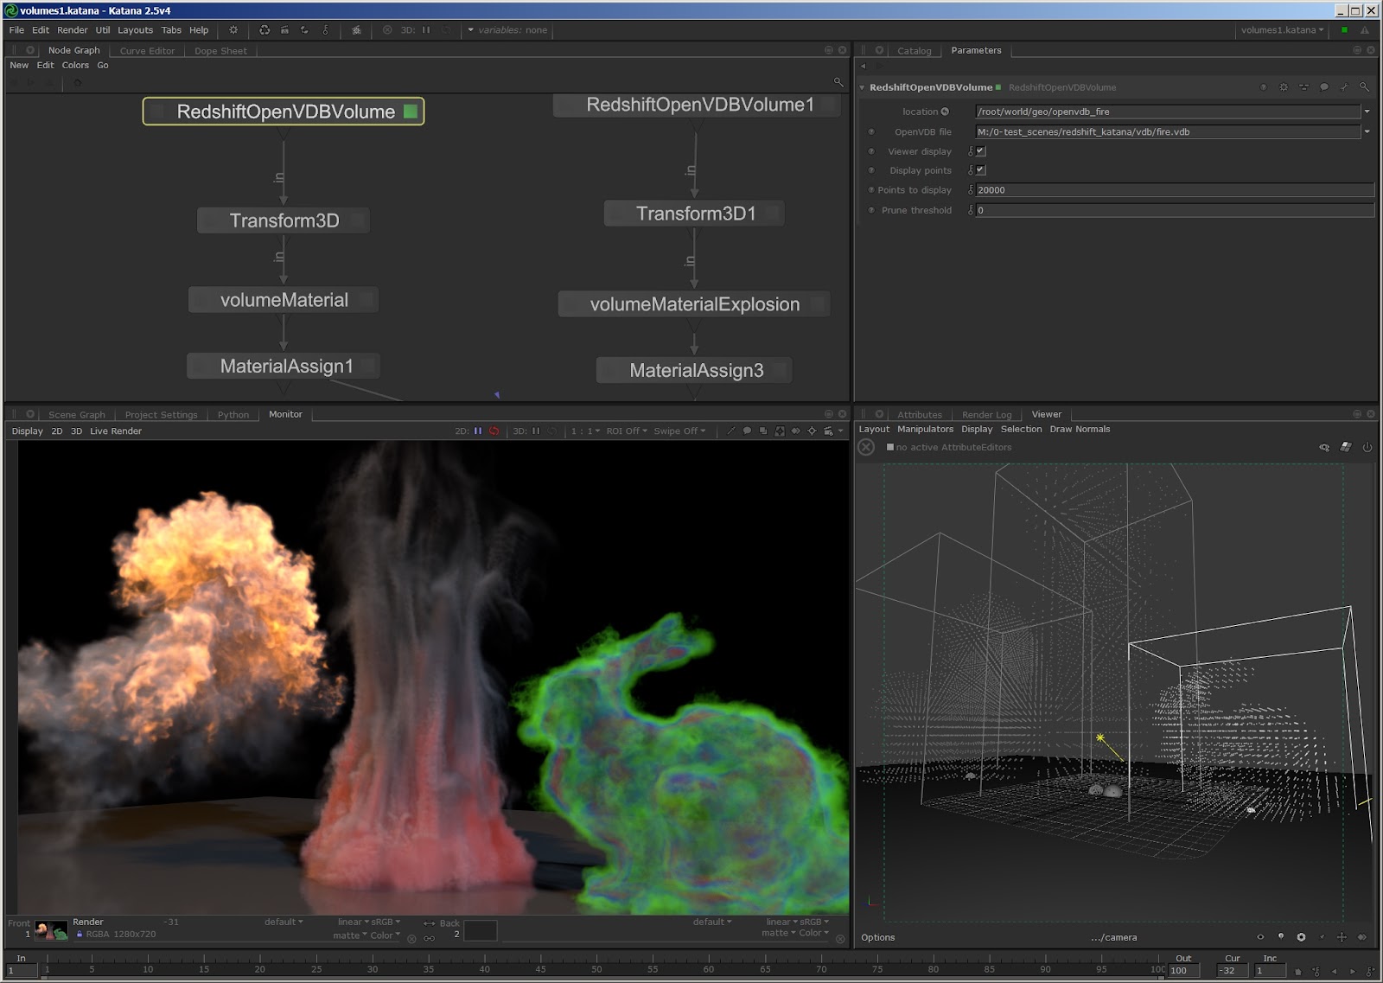Screen dimensions: 1383x983
Task: Click the move crosshair icon at Viewer bottom
Action: point(1342,937)
